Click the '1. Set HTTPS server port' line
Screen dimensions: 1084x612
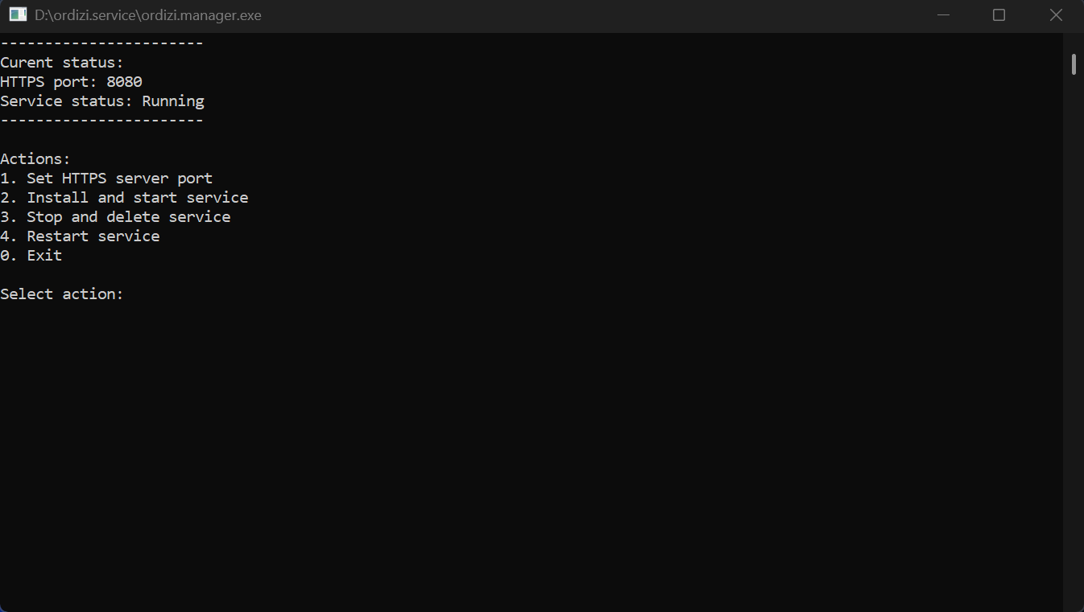click(106, 179)
